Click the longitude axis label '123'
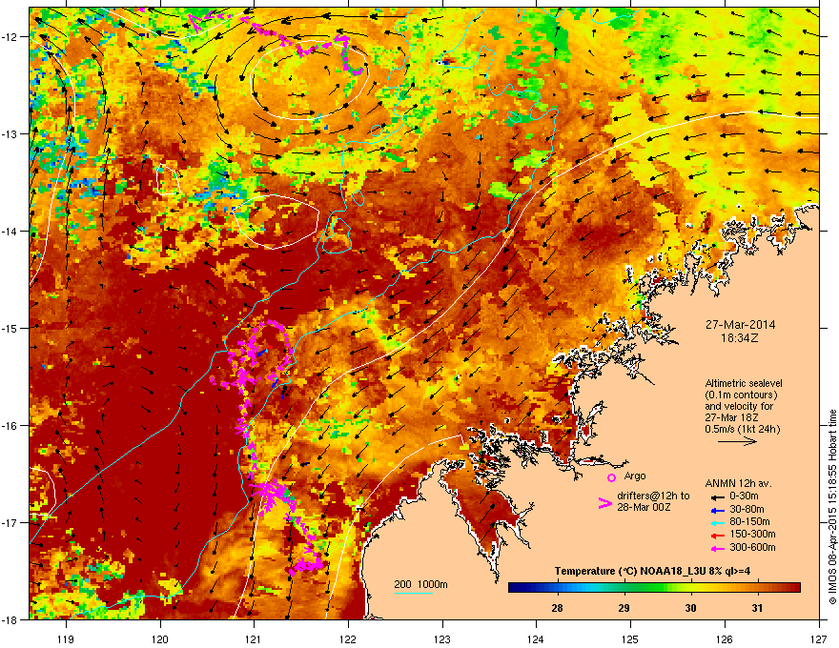 click(442, 639)
